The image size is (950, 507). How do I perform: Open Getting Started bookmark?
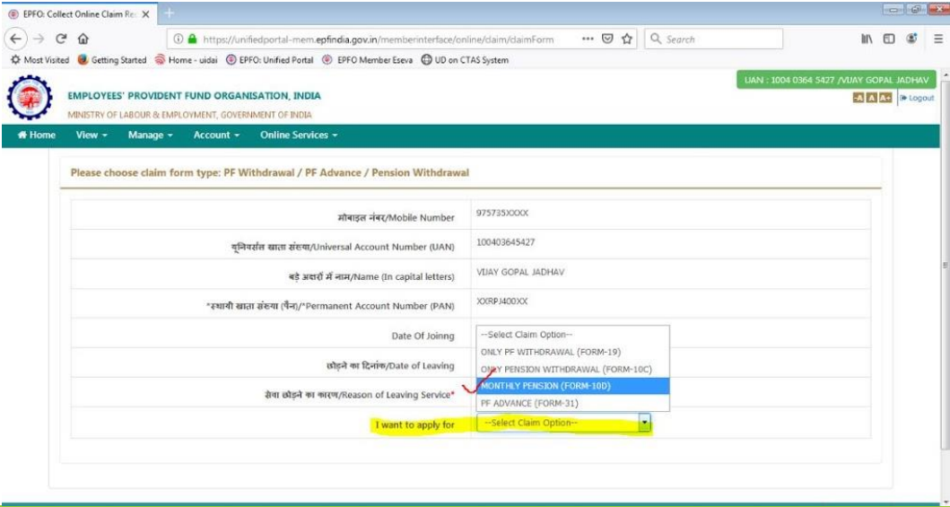point(112,60)
